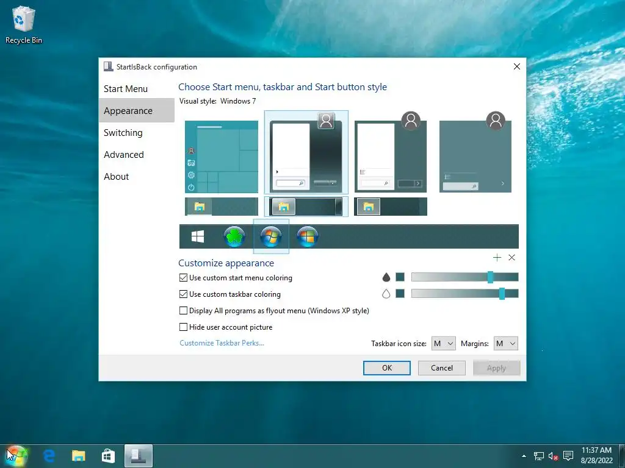Open the Start orb on the taskbar
Screen dimensions: 625x468
click(x=16, y=456)
